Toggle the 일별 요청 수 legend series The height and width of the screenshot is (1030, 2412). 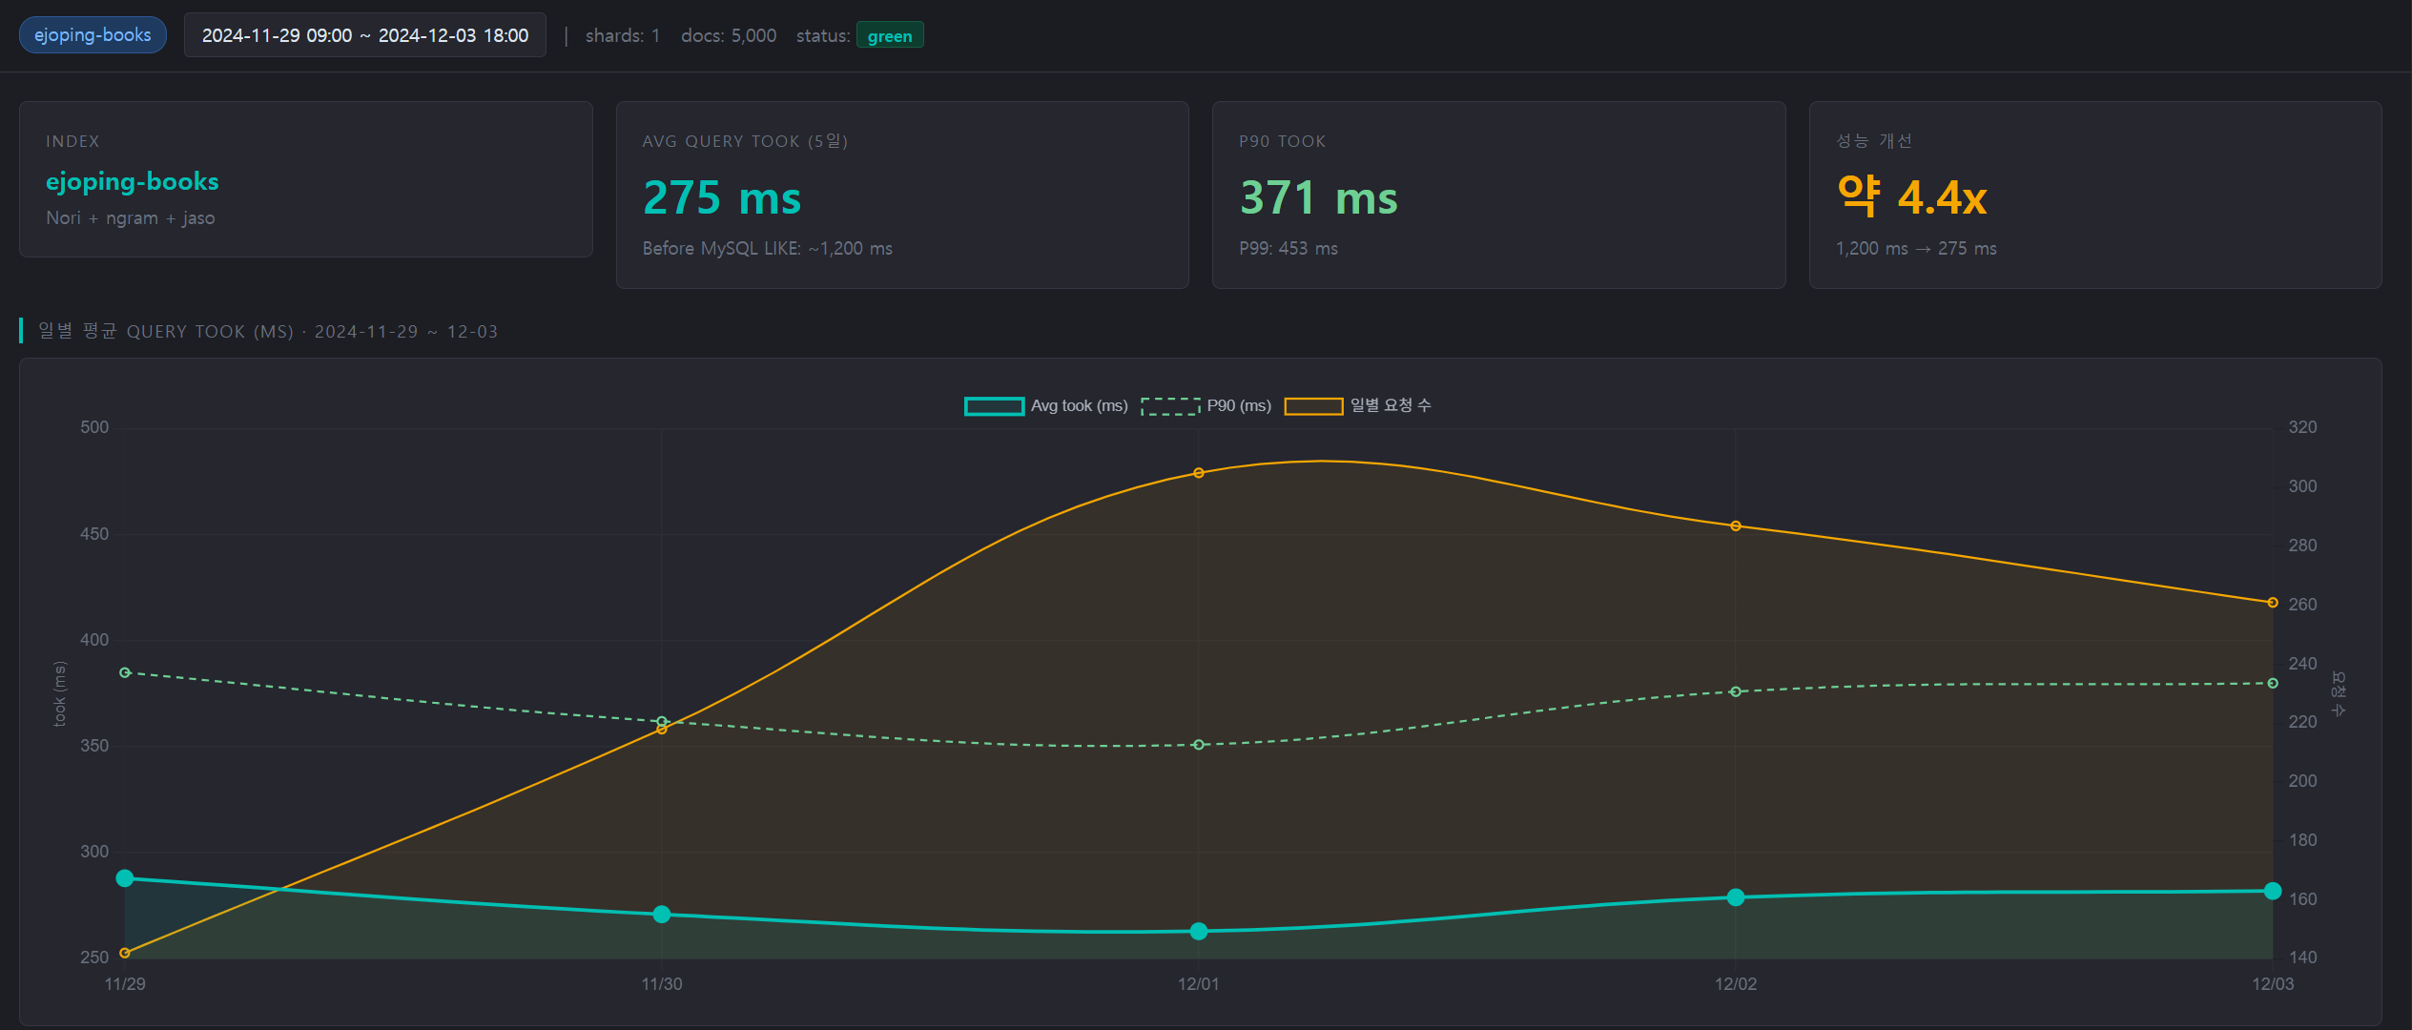(1357, 406)
